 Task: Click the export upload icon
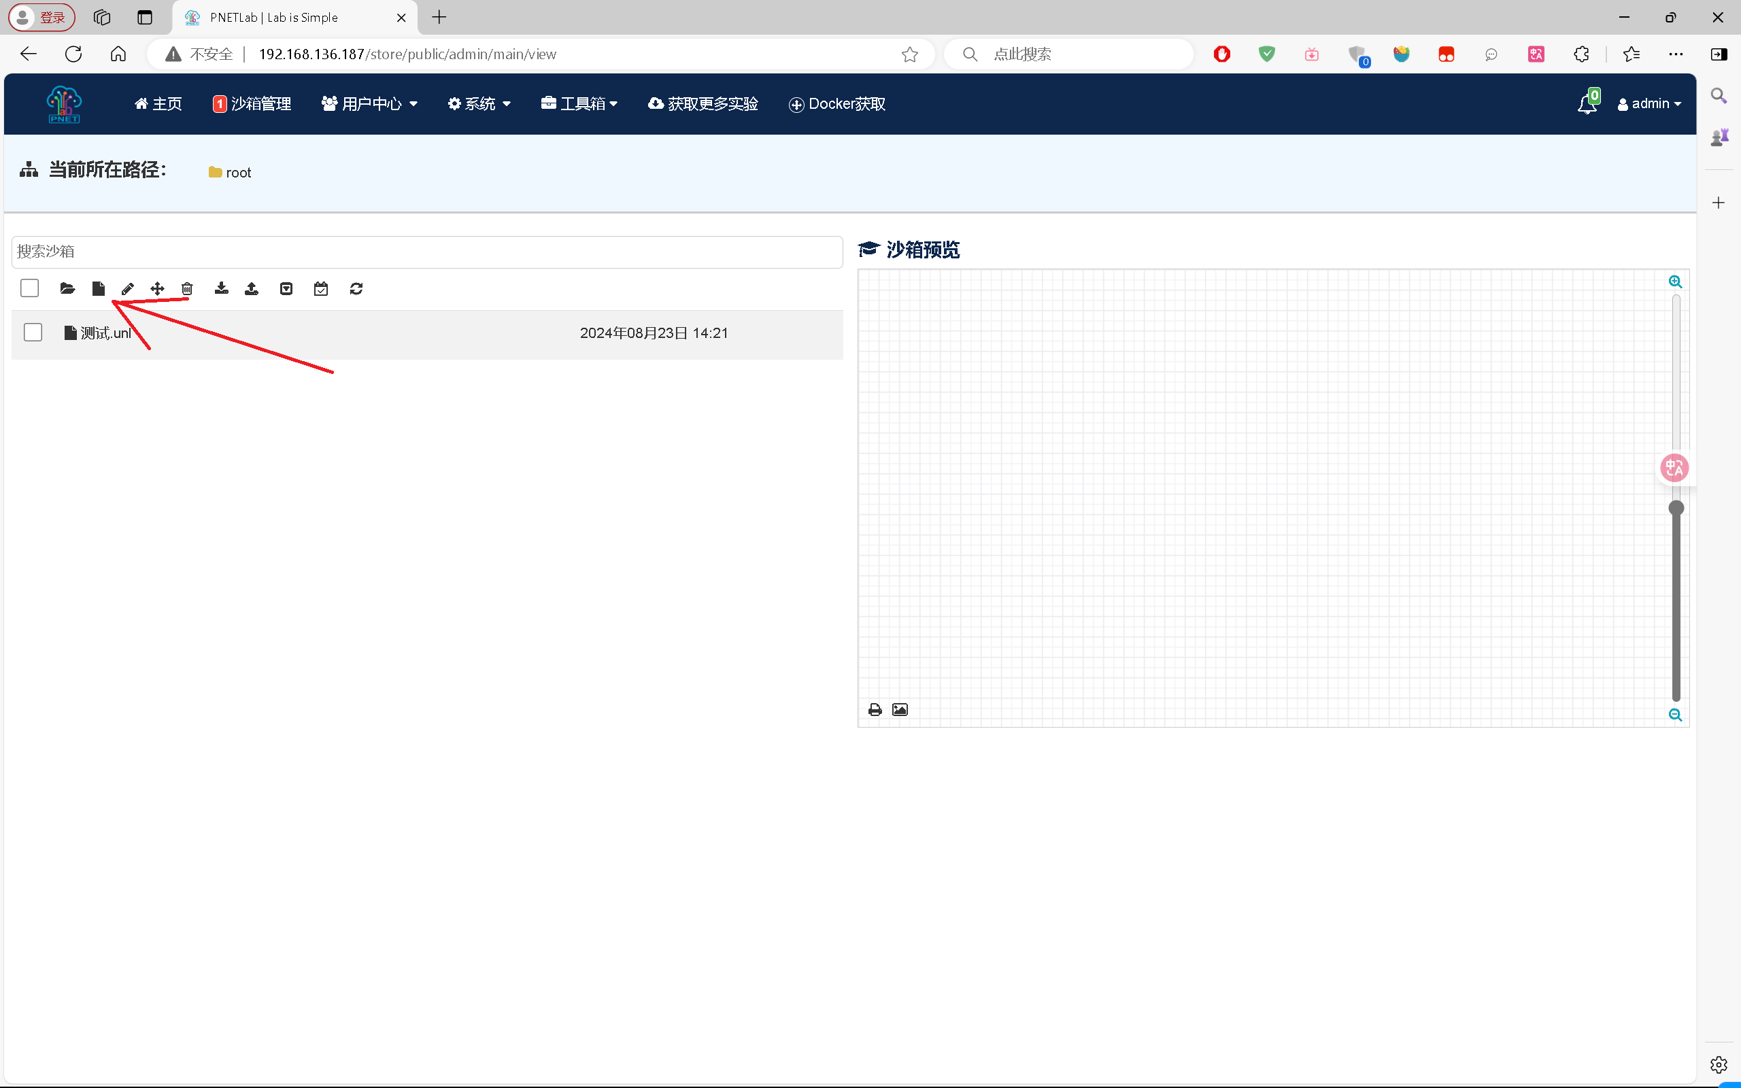coord(252,288)
